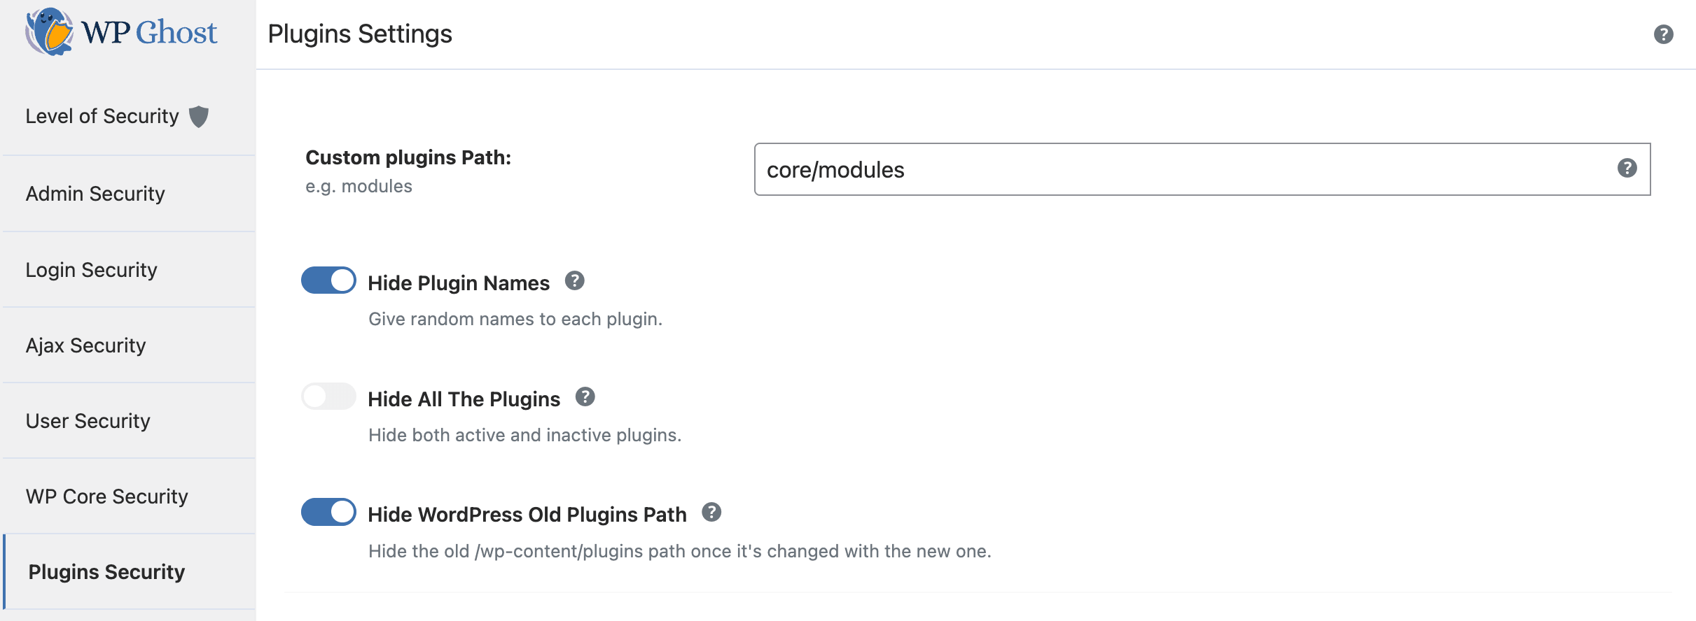Click the help icon in the Custom plugins Path field
The width and height of the screenshot is (1696, 621).
coord(1628,168)
